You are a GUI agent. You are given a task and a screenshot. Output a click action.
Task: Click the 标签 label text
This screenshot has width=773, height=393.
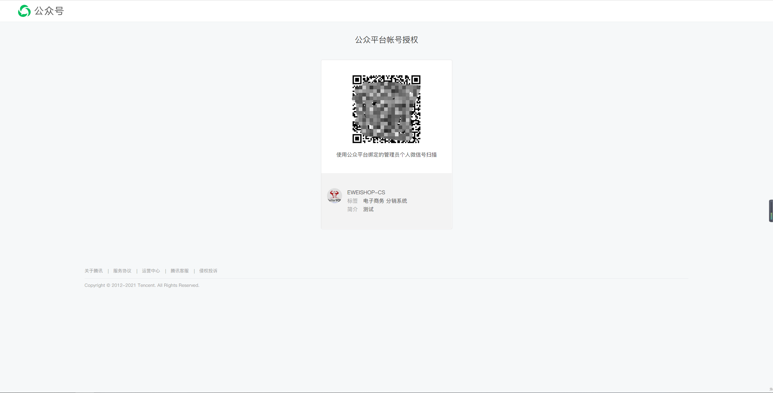(352, 201)
